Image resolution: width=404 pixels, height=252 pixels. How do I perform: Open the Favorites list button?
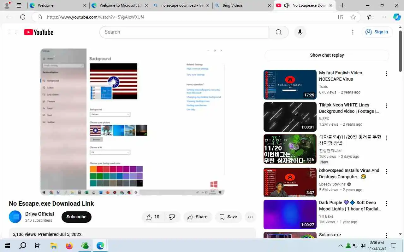(x=370, y=17)
